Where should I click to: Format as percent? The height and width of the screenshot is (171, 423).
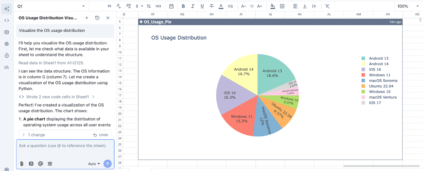[x=149, y=6]
